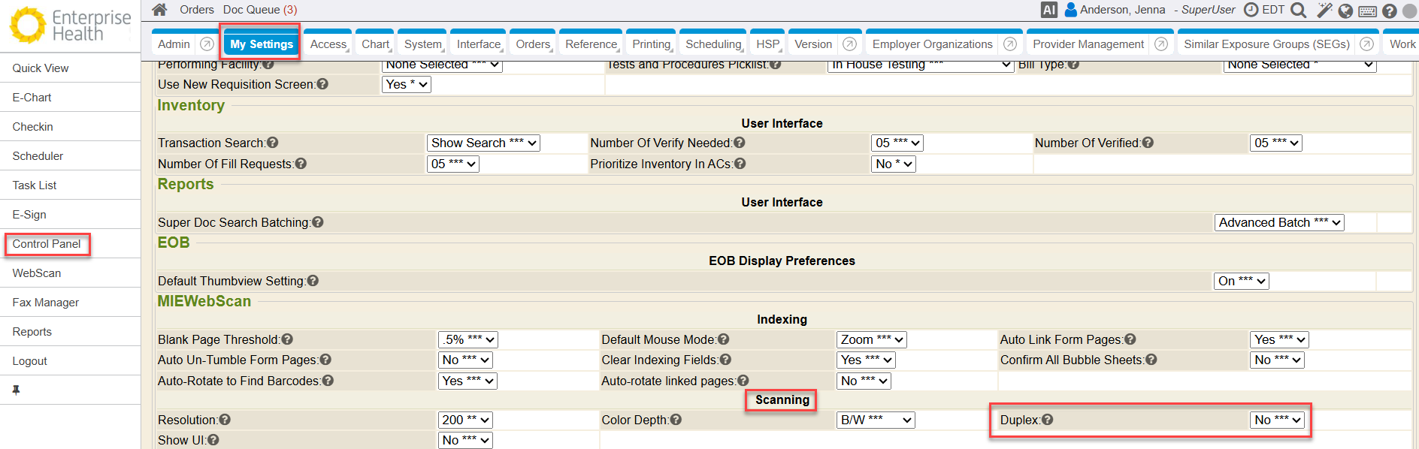Click the magic wand icon
Screen dimensions: 1419x449
pos(1324,11)
